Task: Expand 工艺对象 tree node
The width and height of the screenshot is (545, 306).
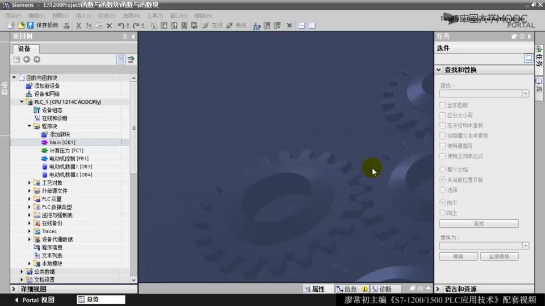Action: click(29, 183)
